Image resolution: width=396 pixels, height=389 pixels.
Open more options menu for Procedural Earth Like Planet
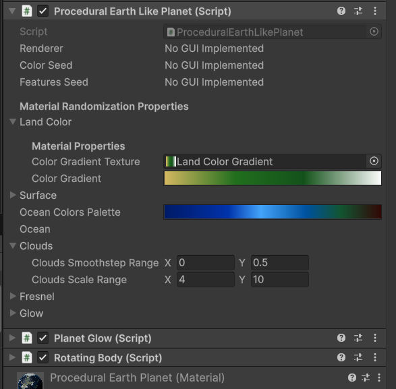(375, 11)
